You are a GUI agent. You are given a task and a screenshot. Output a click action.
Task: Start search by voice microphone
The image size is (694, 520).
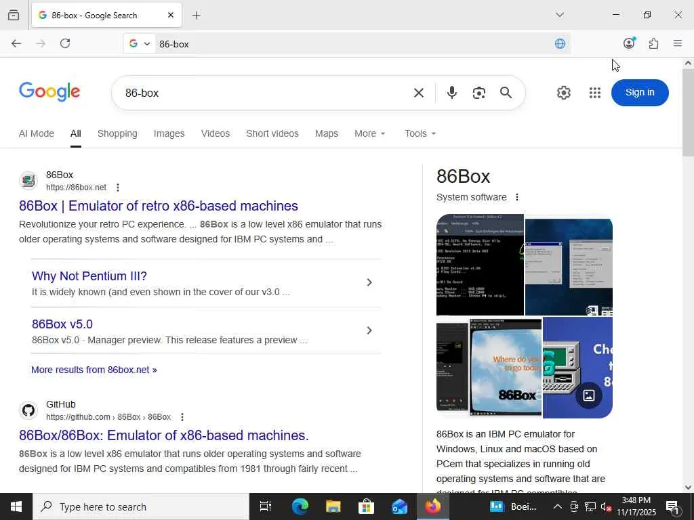click(451, 92)
